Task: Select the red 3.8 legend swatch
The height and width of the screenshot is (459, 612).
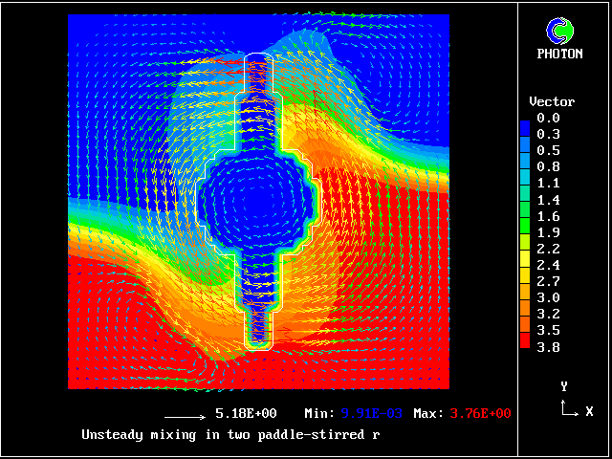Action: pos(525,346)
